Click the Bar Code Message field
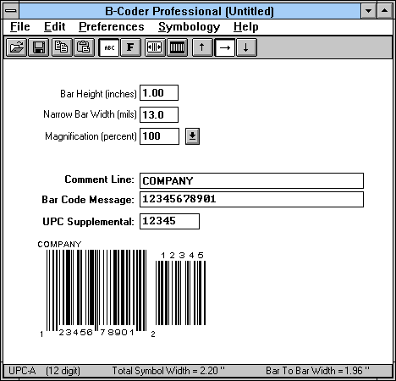 click(x=251, y=199)
